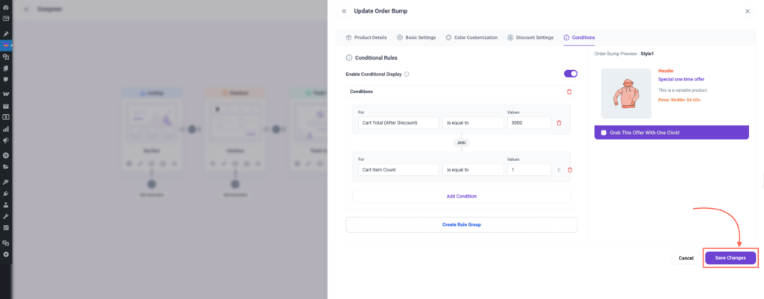Screen dimensions: 764x299
Task: Switch to the Product Details tab
Action: pos(366,37)
